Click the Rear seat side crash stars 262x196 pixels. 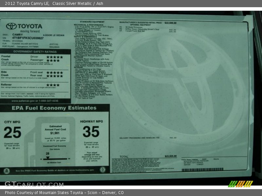coord(54,76)
